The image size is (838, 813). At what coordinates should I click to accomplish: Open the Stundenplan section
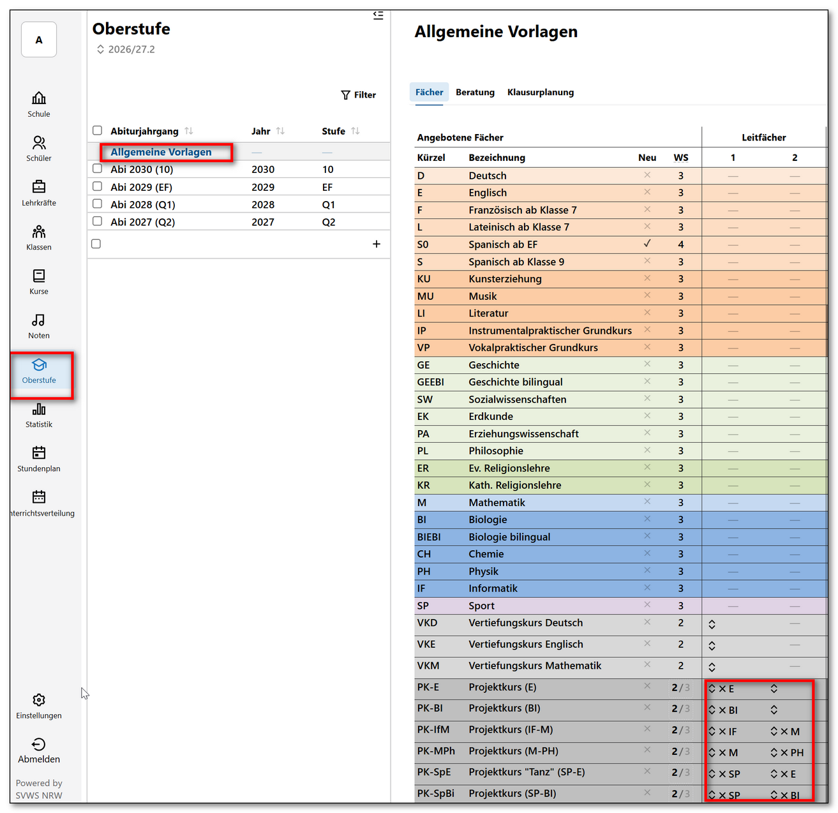[x=39, y=459]
